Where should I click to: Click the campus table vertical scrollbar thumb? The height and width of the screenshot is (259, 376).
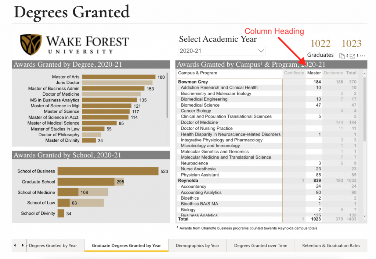(x=365, y=109)
